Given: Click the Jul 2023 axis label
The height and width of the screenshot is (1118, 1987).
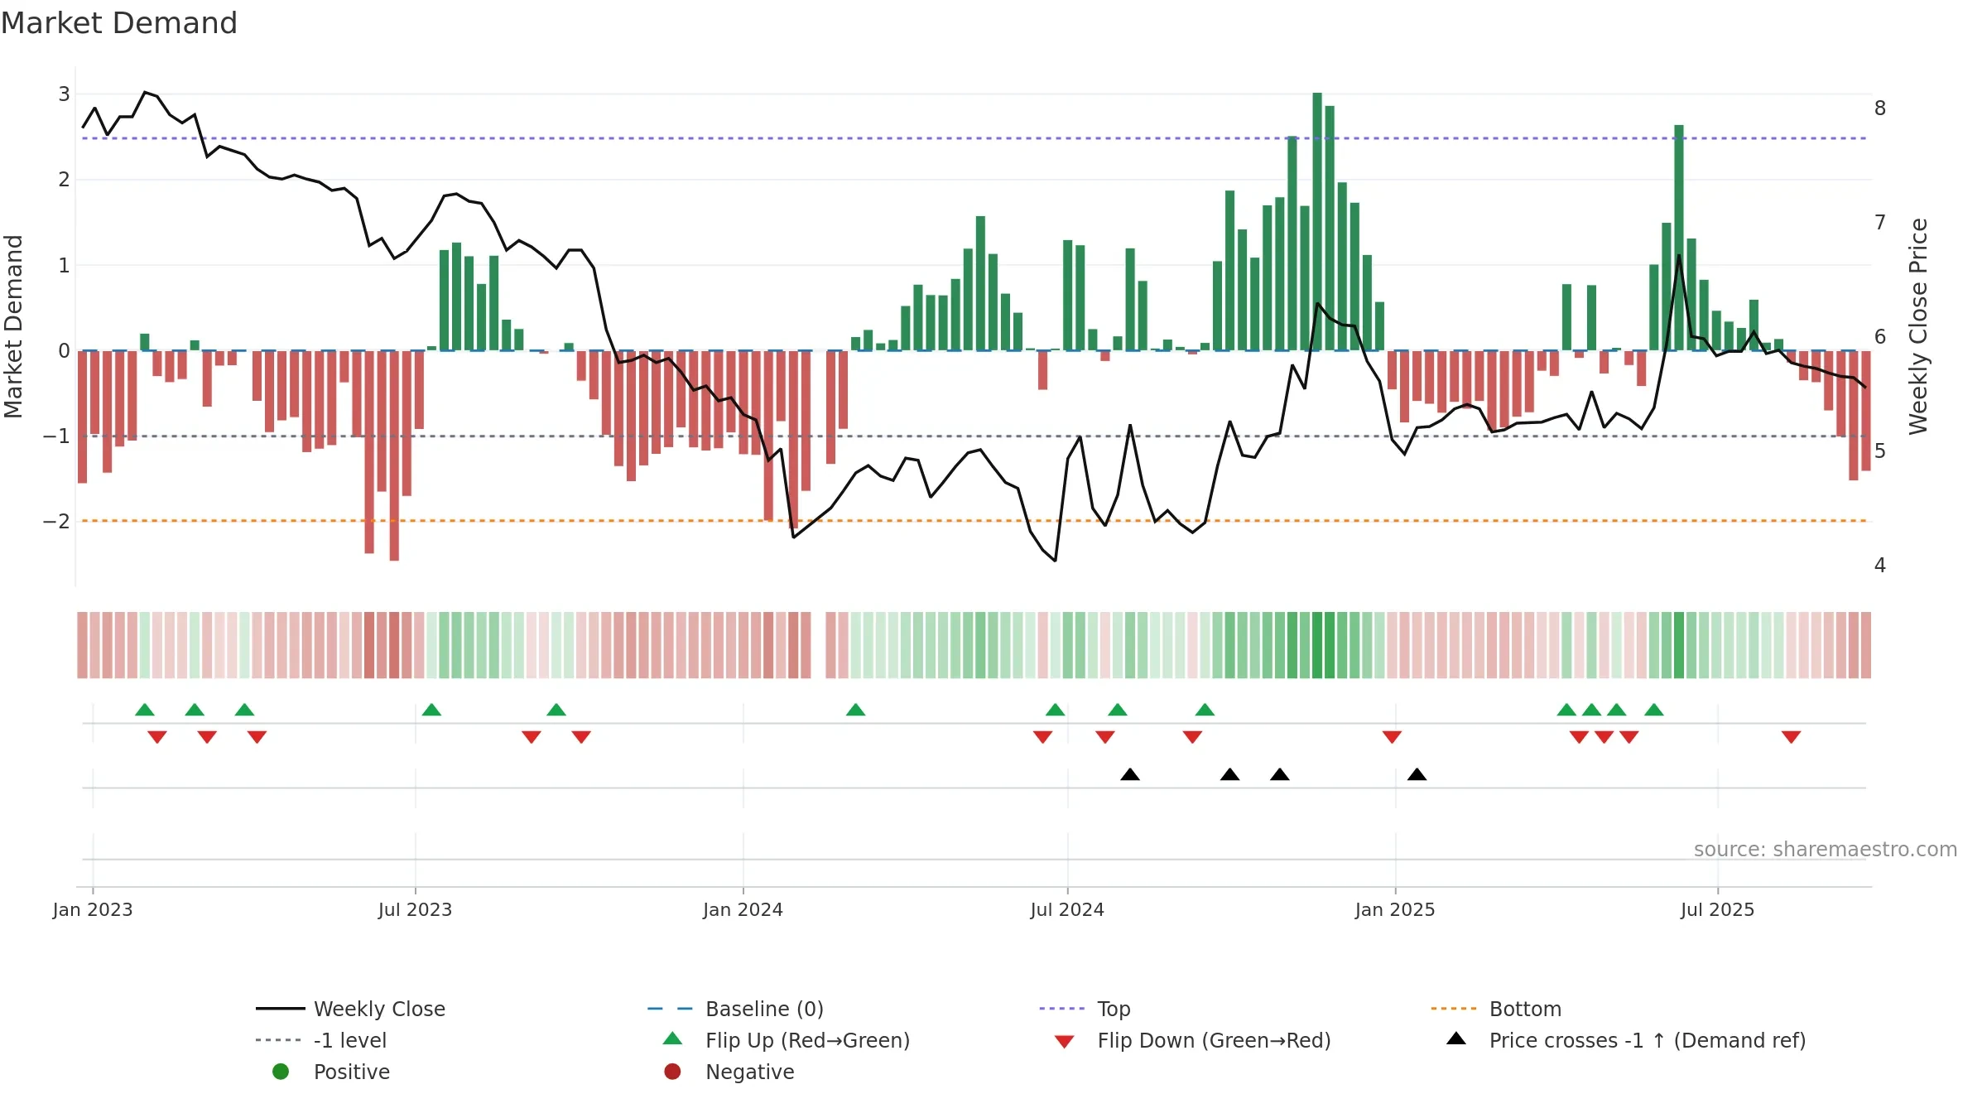Looking at the screenshot, I should (x=416, y=910).
